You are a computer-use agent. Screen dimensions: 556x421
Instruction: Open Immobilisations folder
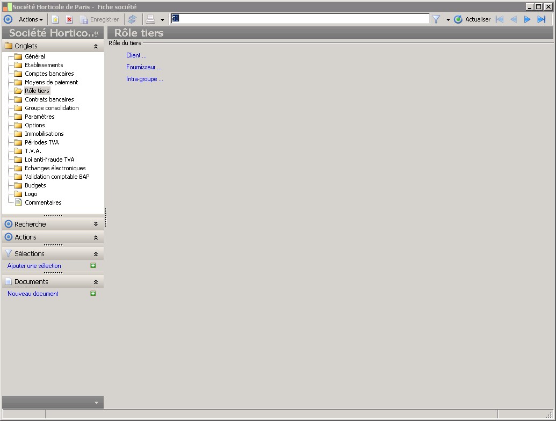(44, 134)
